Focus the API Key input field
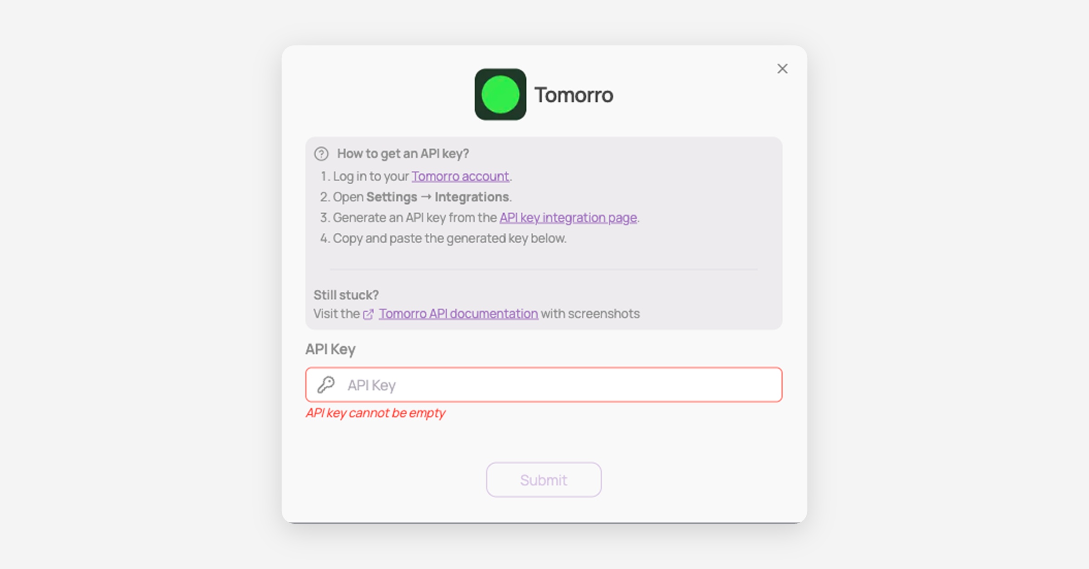 tap(544, 385)
